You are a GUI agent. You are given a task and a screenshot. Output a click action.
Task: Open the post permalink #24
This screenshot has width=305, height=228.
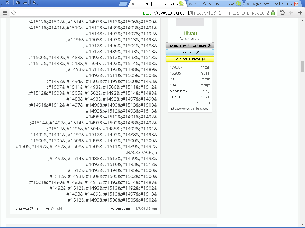pos(59,209)
